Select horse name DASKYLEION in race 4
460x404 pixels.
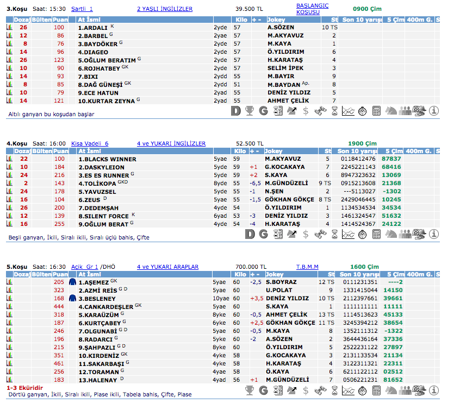pos(103,167)
